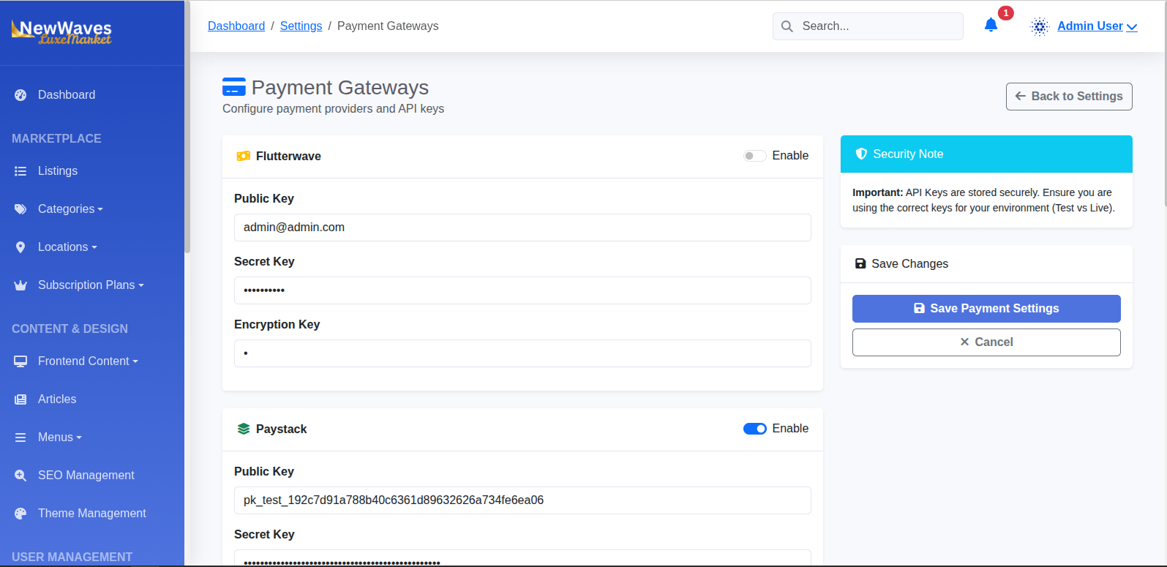
Task: Click the search magnifier icon
Action: pos(787,26)
